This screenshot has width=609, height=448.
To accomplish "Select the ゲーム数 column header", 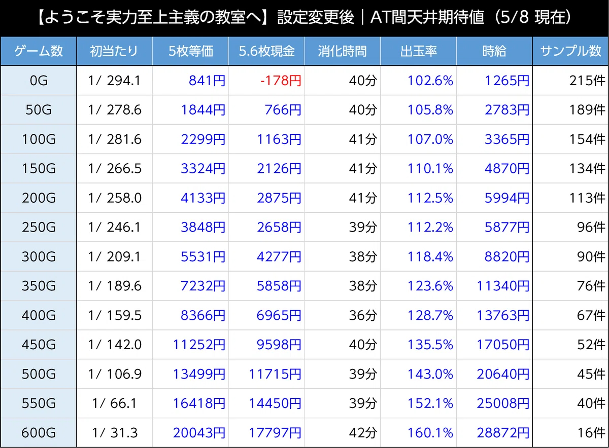I will [38, 51].
